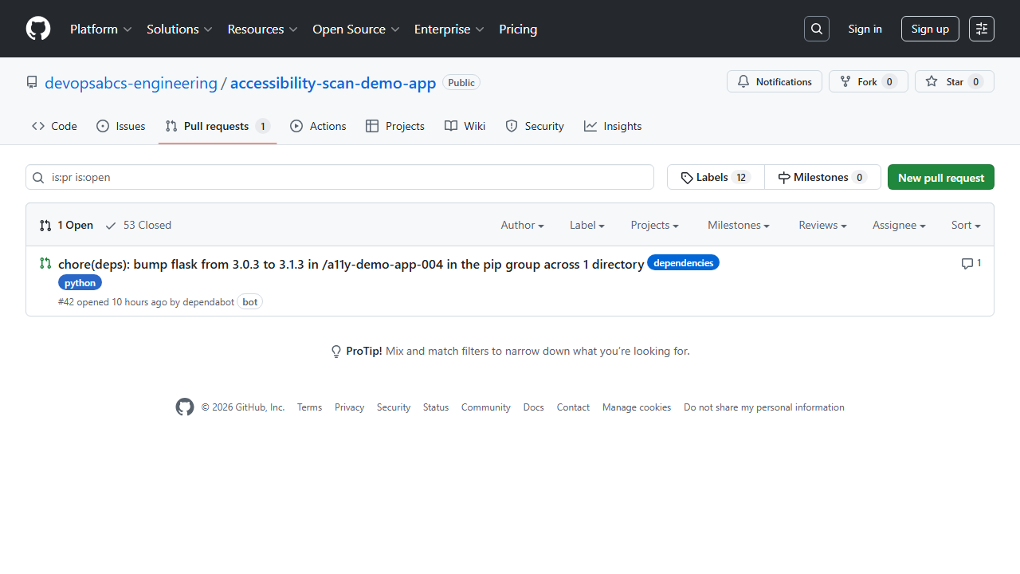Switch to the Insights tab

(613, 126)
